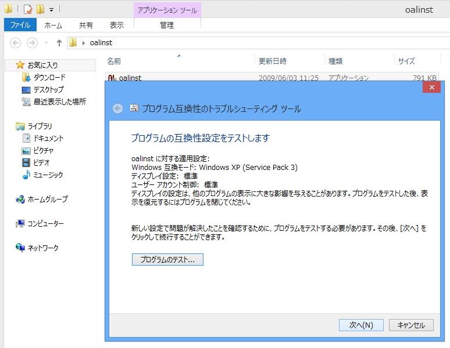This screenshot has height=348, width=450.
Task: Switch to the ホーム ribbon tab
Action: click(x=53, y=25)
